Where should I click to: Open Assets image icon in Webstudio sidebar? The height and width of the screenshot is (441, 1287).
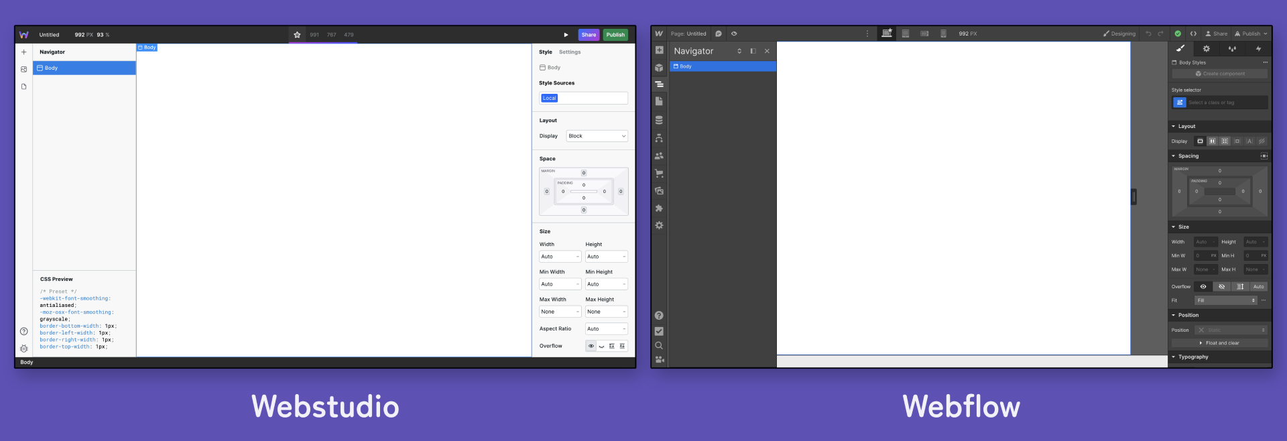point(24,69)
